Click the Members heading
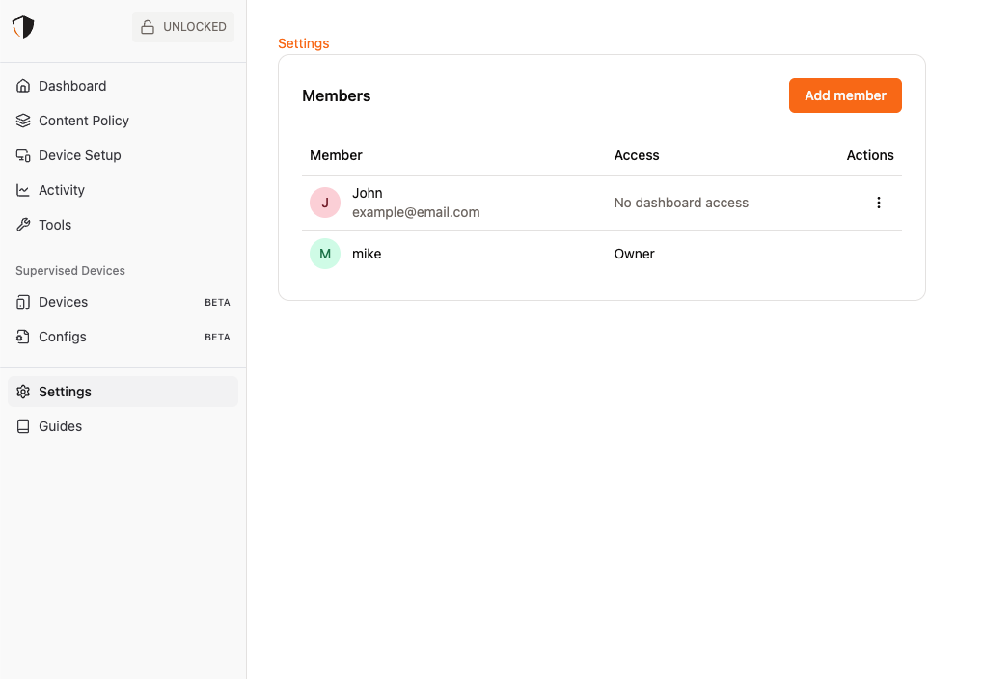984x679 pixels. [337, 96]
